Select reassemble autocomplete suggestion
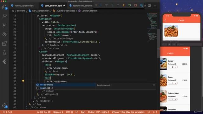 (66, 88)
